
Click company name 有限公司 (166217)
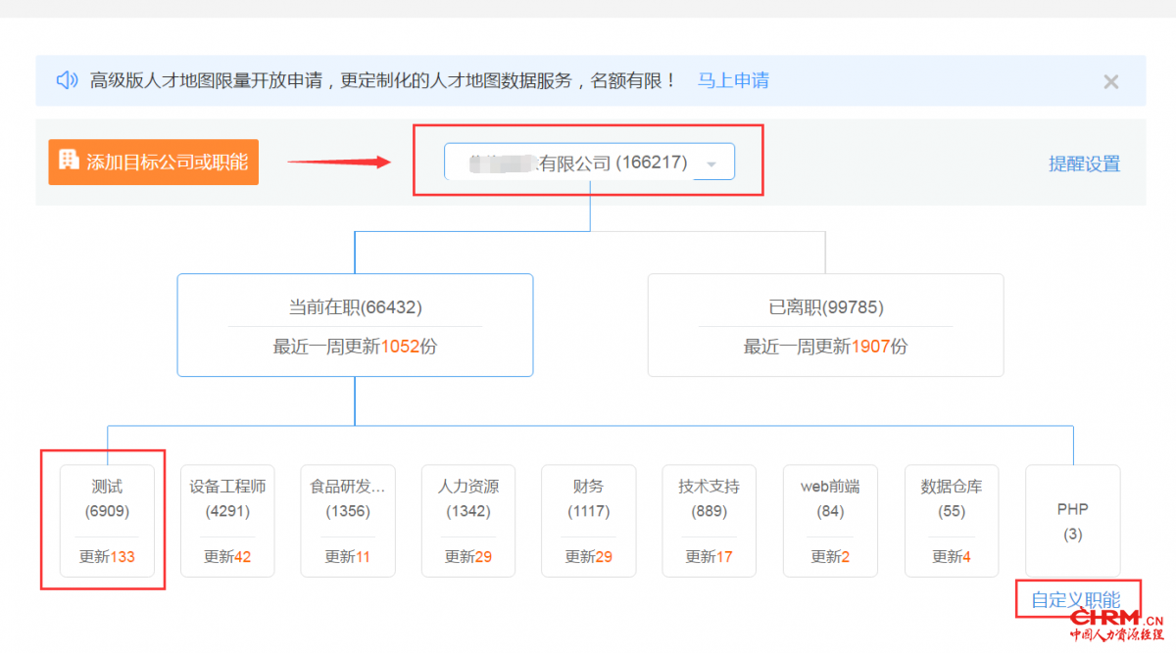click(x=579, y=163)
